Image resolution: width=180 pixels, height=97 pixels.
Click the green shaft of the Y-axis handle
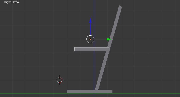pos(101,39)
